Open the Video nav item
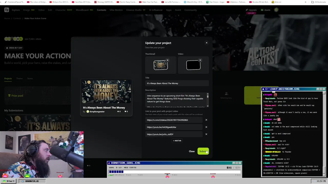 [x=41, y=10]
